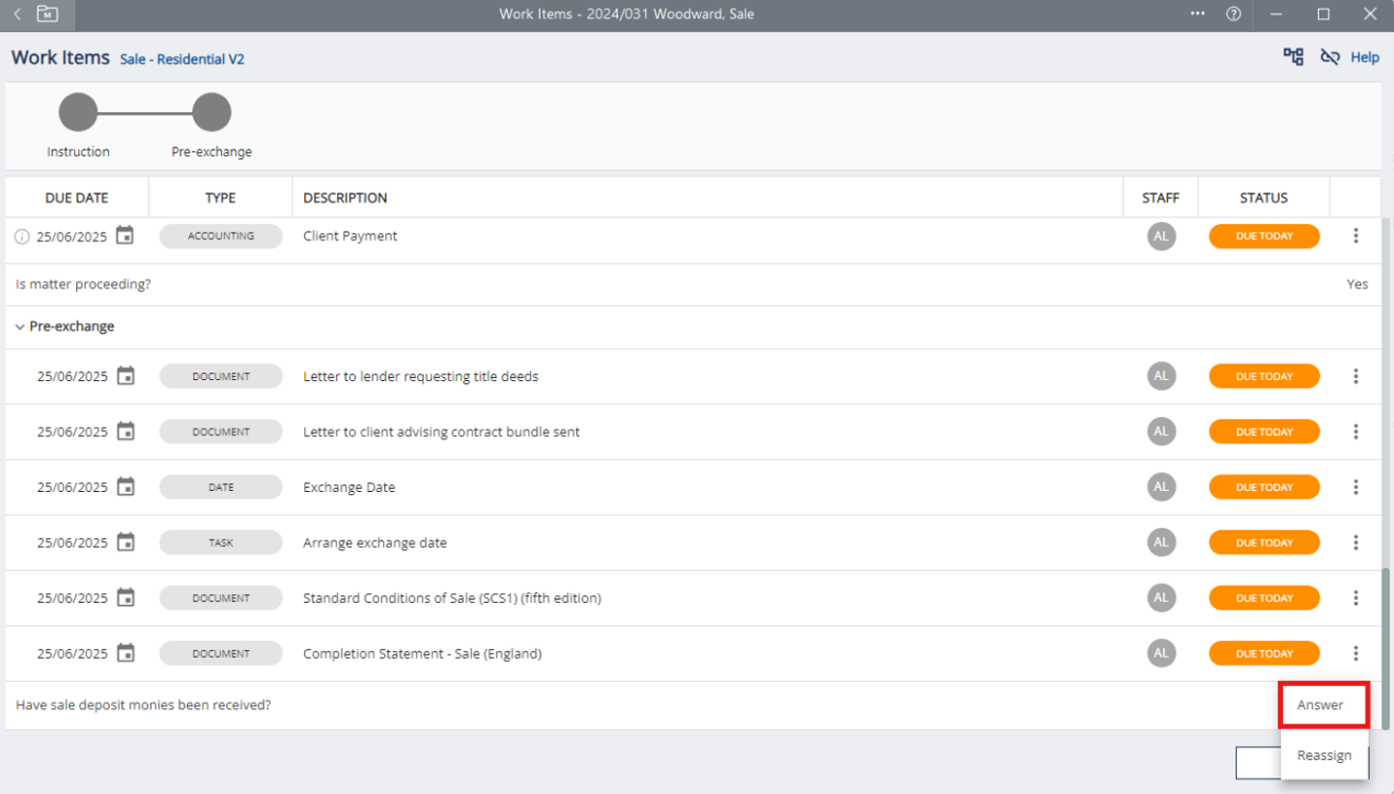The height and width of the screenshot is (794, 1394).
Task: Open the title bar ellipsis menu
Action: point(1198,14)
